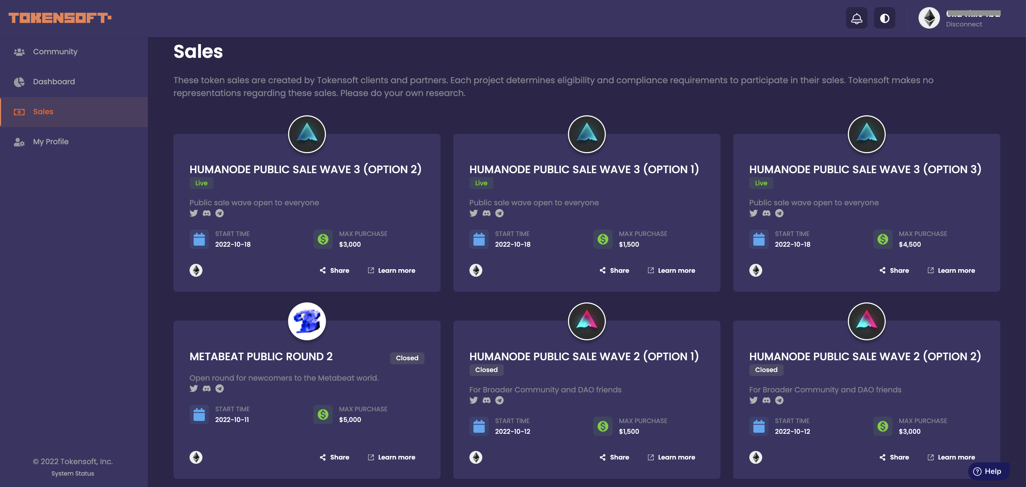Viewport: 1026px width, 487px height.
Task: Share Humanode Wave 3 Option 3 sale
Action: coord(895,270)
